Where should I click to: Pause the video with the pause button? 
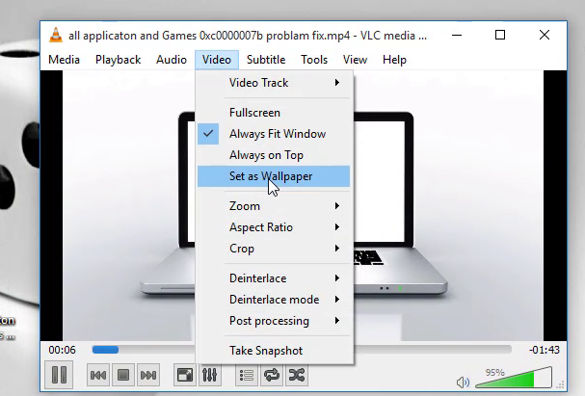[58, 375]
